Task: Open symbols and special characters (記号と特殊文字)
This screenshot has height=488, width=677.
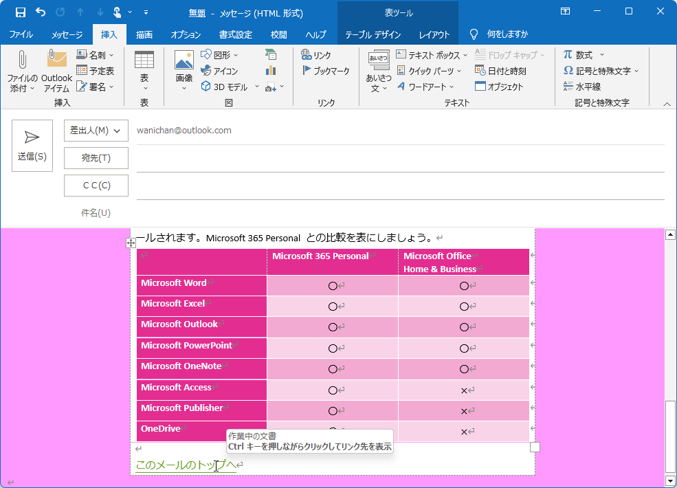Action: point(601,71)
